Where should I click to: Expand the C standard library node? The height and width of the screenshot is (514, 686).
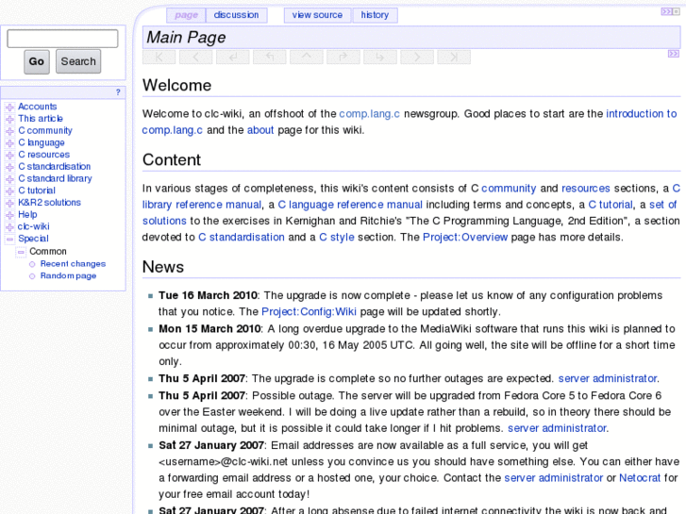9,179
